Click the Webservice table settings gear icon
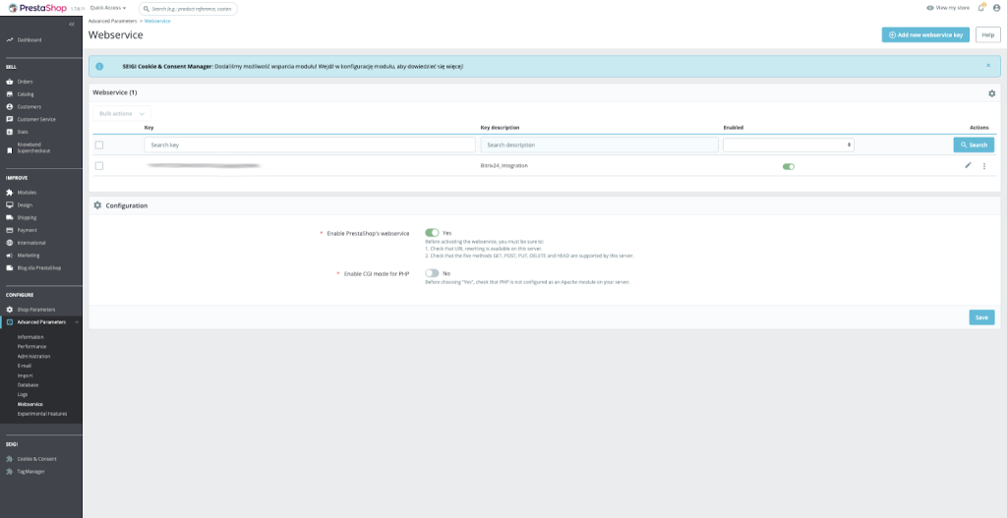The width and height of the screenshot is (1007, 518). pos(991,93)
